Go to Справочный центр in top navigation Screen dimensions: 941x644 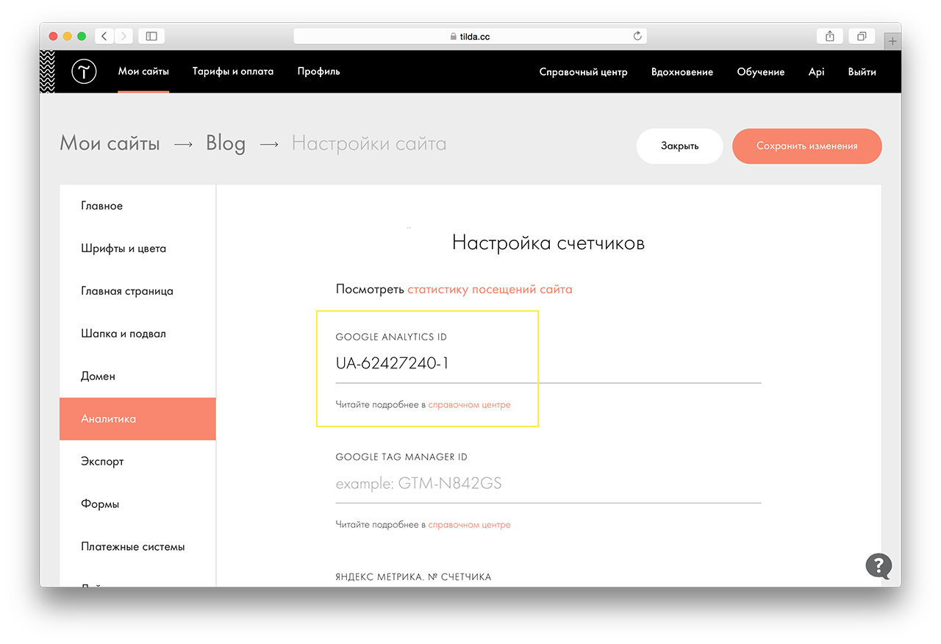(x=583, y=72)
